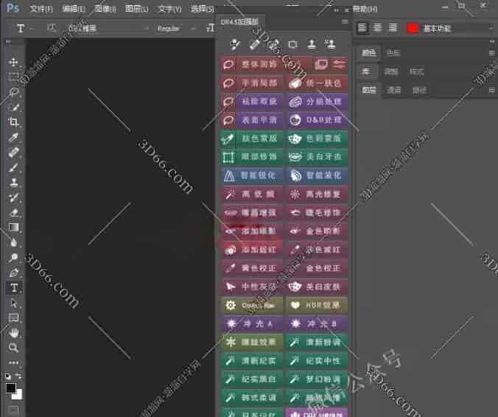Pick the Eyedropper tool
The width and height of the screenshot is (498, 417).
pyautogui.click(x=13, y=138)
